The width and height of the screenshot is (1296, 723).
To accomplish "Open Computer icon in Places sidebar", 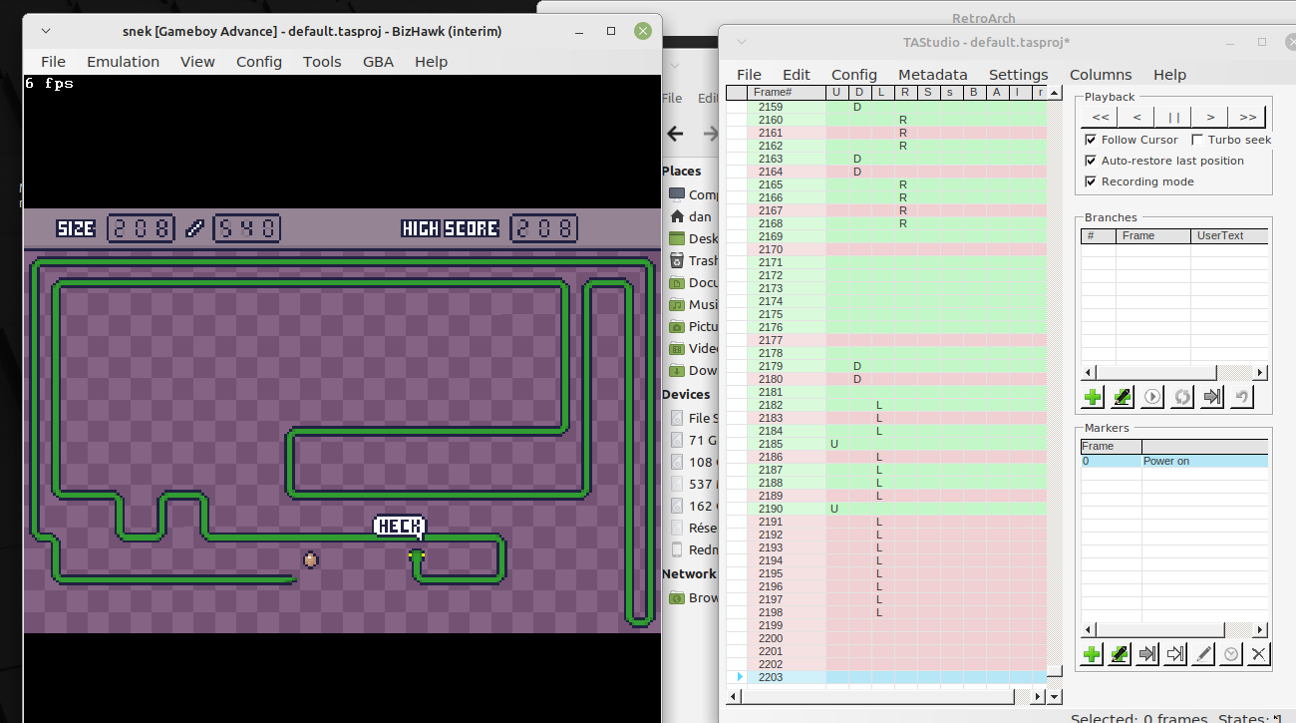I will [677, 194].
